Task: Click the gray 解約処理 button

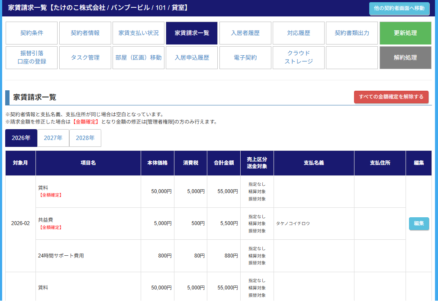Action: point(406,57)
